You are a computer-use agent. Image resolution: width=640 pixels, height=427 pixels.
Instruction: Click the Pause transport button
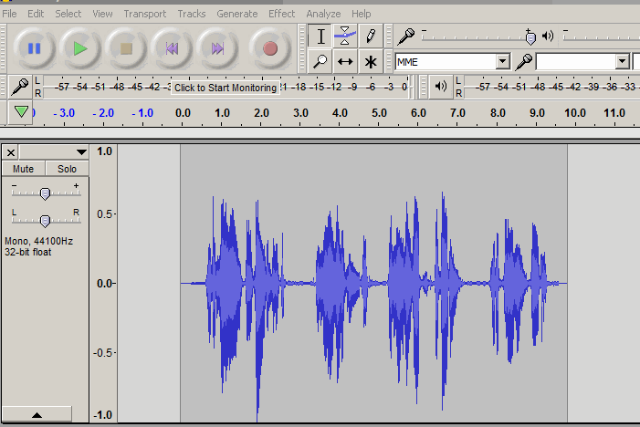pos(35,49)
